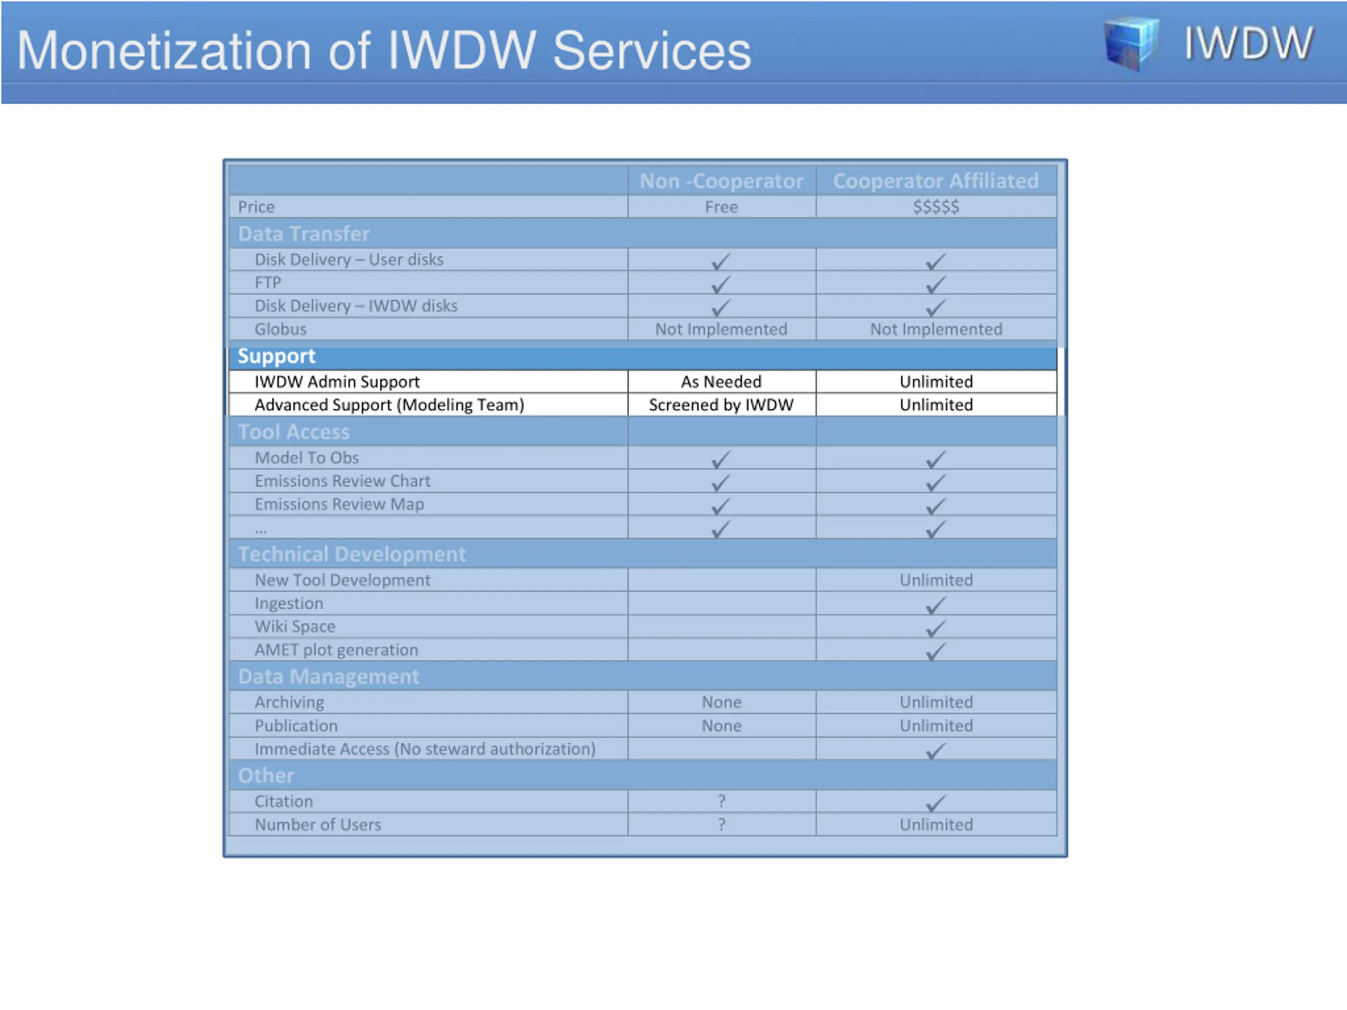Click the 'Publication' row label
Viewport: 1347px width, 1010px height.
coord(296,726)
